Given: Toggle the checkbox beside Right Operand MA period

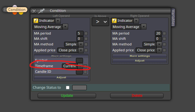Looking at the screenshot, I should 164,34.
